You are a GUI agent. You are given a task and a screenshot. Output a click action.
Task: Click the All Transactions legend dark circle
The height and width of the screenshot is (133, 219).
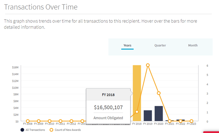tap(22, 130)
